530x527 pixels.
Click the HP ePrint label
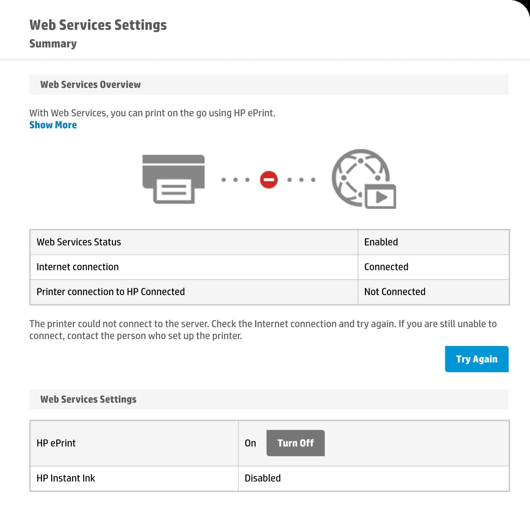tap(56, 443)
